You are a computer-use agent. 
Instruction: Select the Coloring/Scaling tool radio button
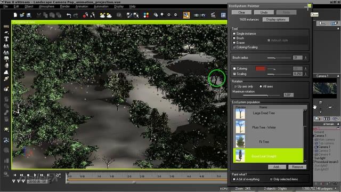point(234,47)
